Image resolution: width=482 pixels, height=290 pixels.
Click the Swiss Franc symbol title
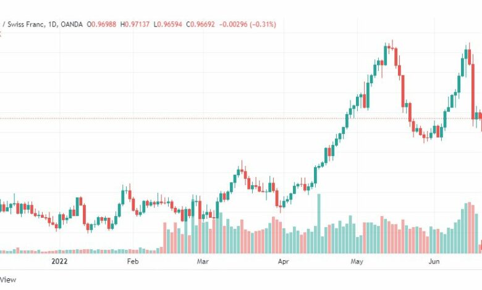27,24
